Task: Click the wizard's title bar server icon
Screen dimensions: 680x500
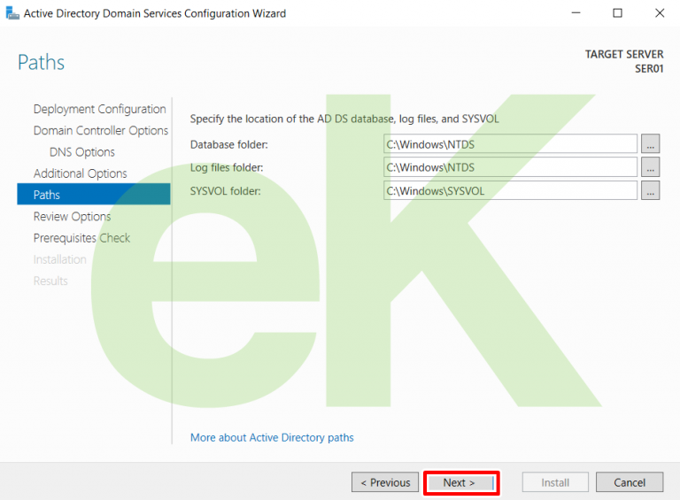Action: pos(12,13)
